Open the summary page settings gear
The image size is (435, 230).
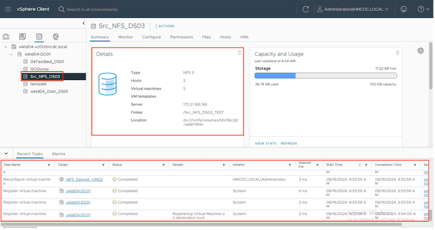click(x=421, y=51)
